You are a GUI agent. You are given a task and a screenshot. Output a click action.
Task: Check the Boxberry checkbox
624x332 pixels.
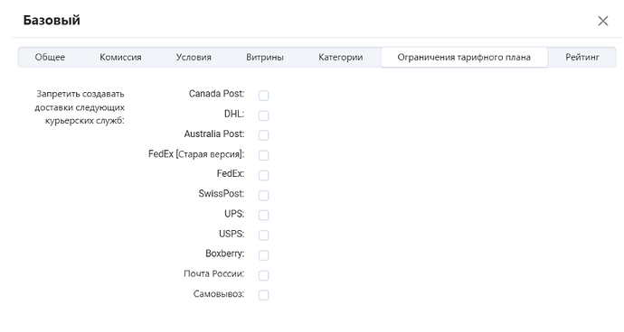point(263,255)
